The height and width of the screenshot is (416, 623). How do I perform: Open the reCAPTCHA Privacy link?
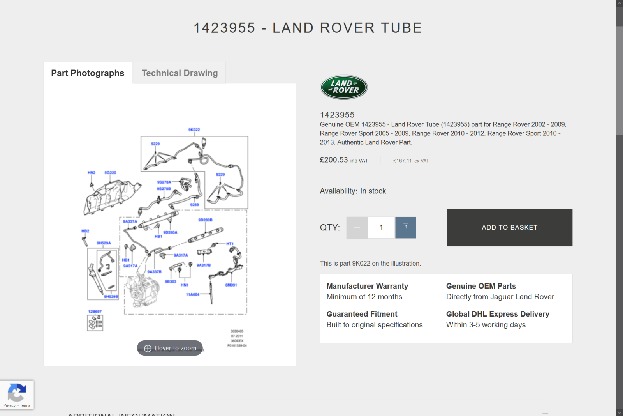point(9,405)
